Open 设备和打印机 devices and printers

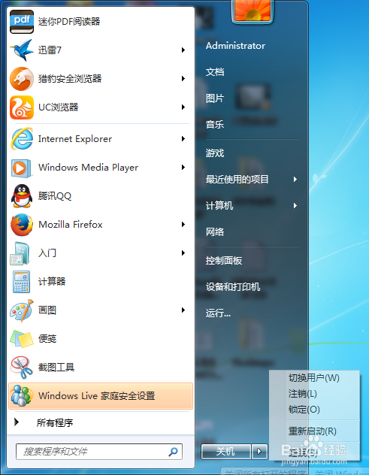[233, 287]
